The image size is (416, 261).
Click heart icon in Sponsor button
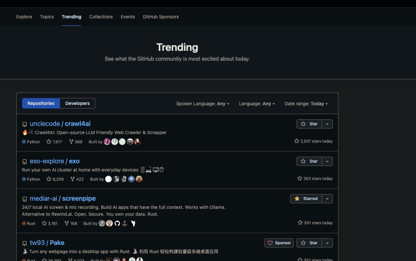270,243
